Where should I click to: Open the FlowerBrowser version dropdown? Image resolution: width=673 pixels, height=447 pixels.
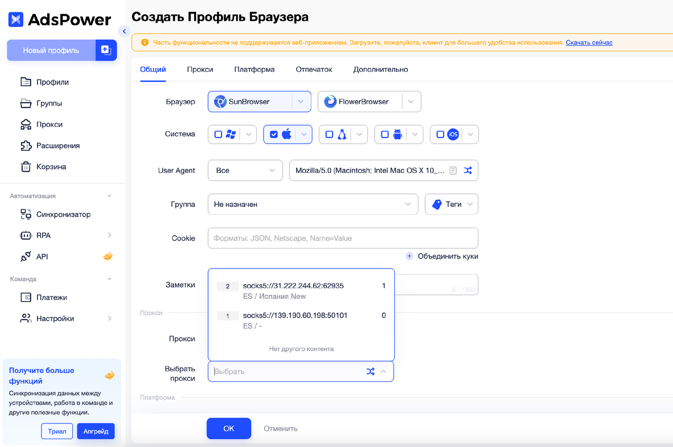pos(411,102)
